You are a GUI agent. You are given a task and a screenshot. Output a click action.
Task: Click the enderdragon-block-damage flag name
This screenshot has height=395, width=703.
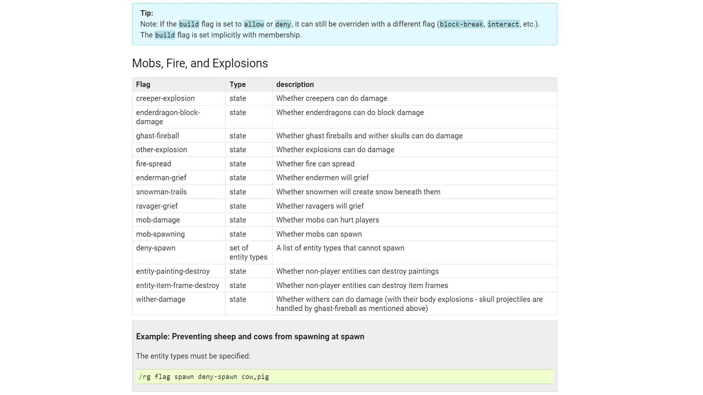pyautogui.click(x=168, y=117)
